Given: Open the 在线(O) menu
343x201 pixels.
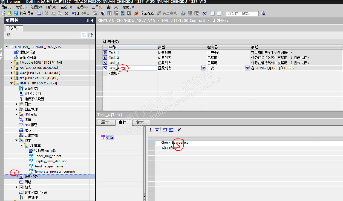Looking at the screenshot, I should tap(66, 7).
